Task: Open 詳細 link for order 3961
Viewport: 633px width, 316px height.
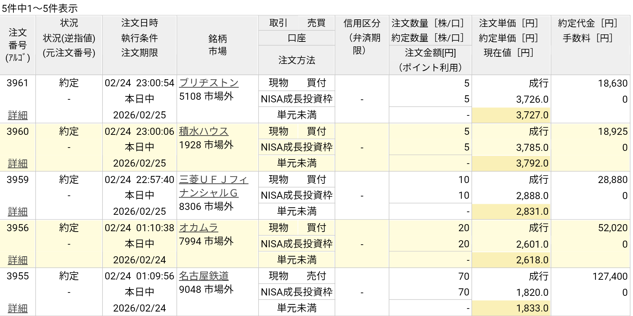Action: point(18,115)
